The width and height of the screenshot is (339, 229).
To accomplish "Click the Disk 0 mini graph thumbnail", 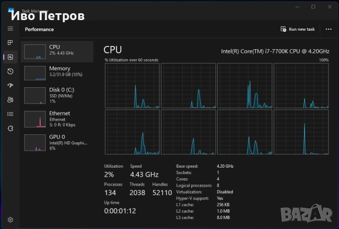I will pyautogui.click(x=35, y=97).
